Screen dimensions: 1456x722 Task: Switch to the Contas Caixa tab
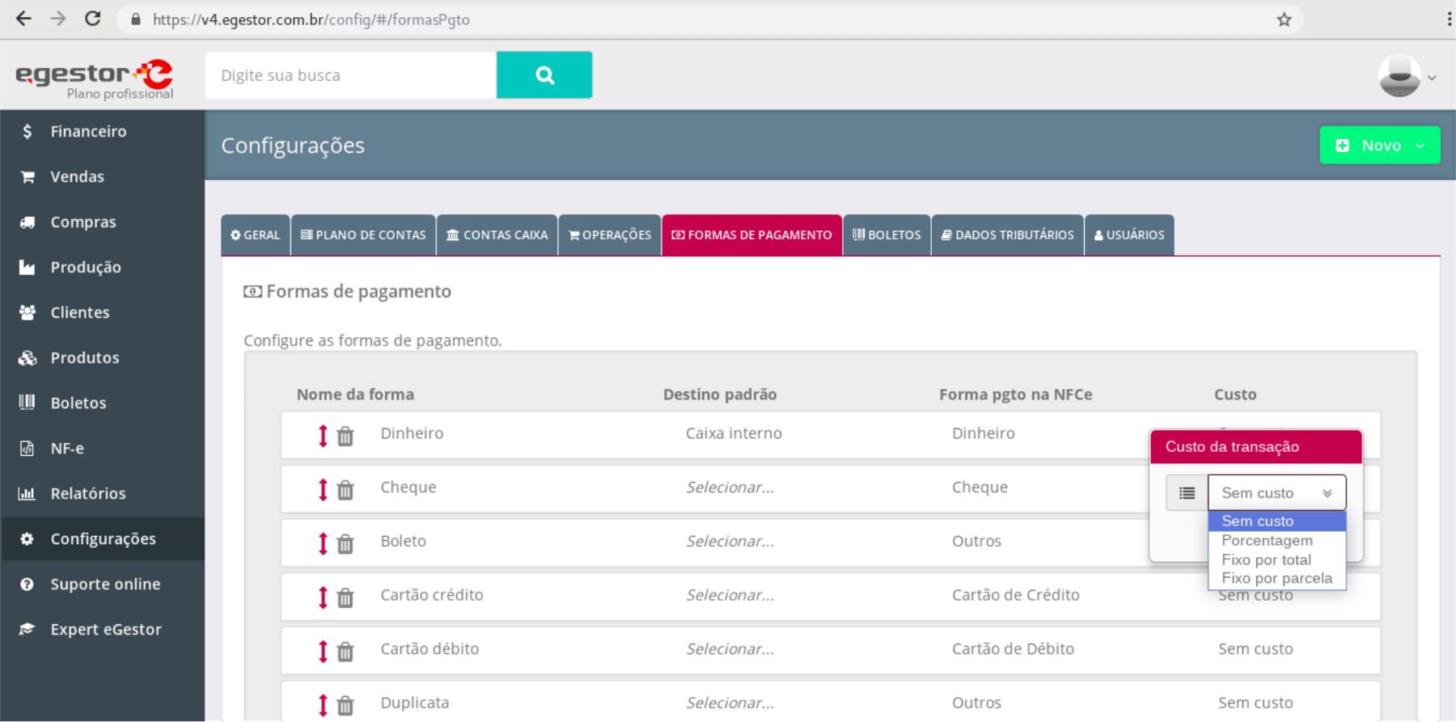point(497,235)
